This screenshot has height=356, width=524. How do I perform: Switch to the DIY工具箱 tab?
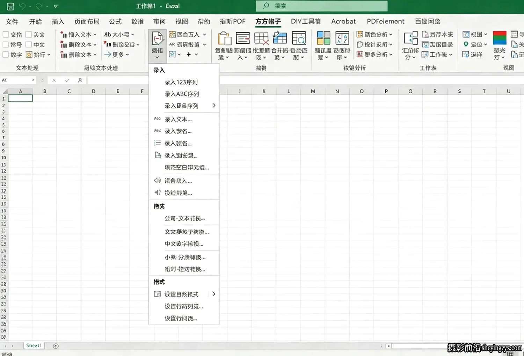click(x=306, y=21)
